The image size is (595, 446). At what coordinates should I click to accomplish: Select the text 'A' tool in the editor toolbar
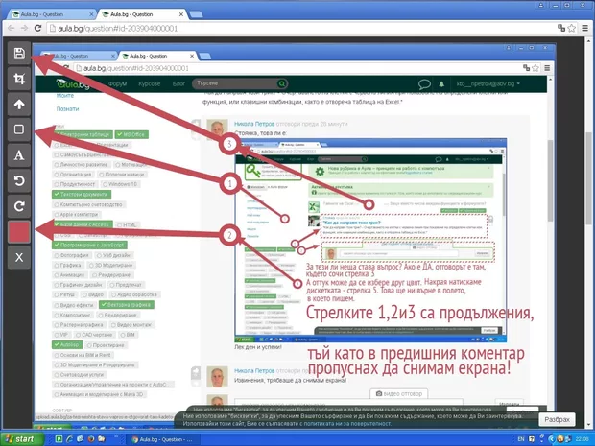pyautogui.click(x=19, y=155)
